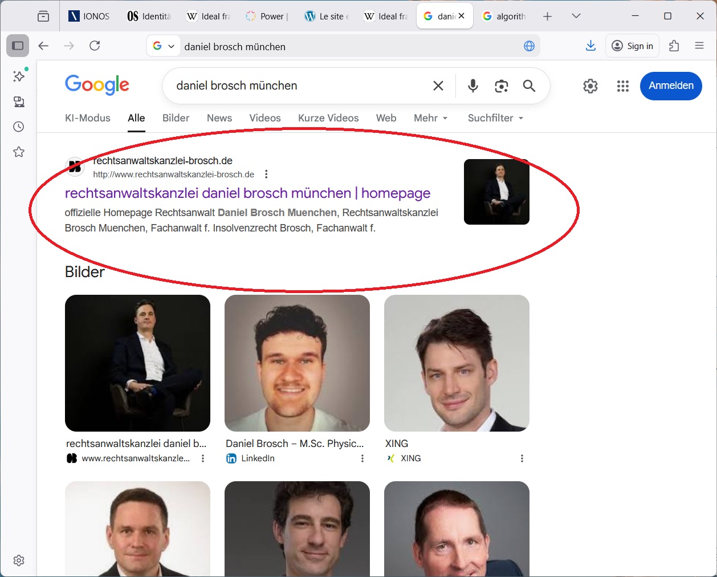717x577 pixels.
Task: Open the extensions puzzle icon
Action: pyautogui.click(x=674, y=46)
